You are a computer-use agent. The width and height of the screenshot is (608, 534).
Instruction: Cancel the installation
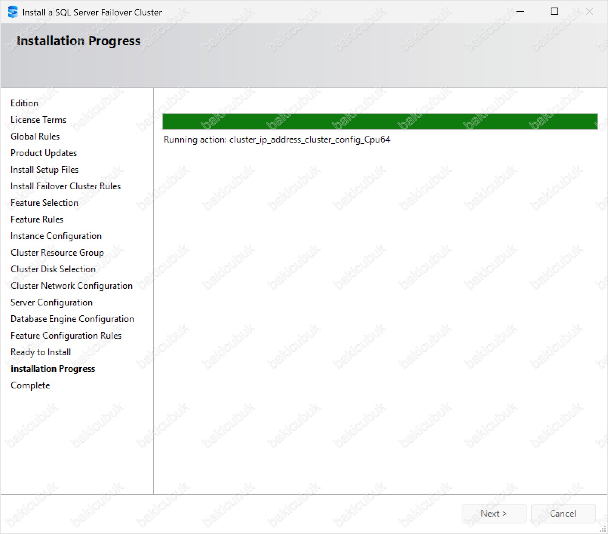coord(563,513)
